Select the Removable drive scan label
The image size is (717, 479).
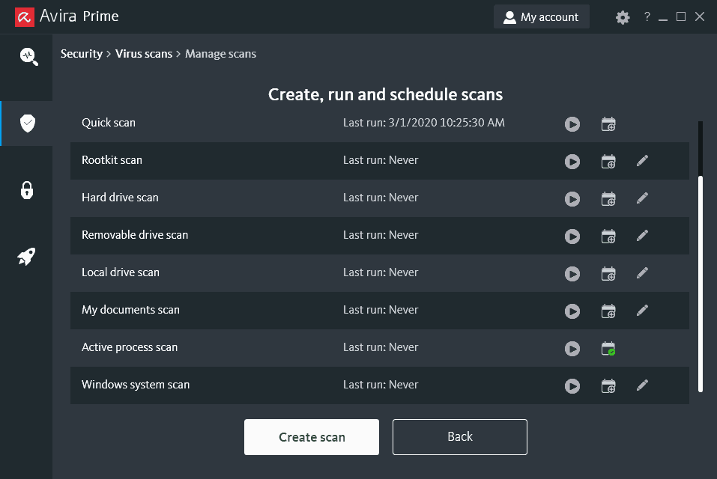pyautogui.click(x=135, y=235)
